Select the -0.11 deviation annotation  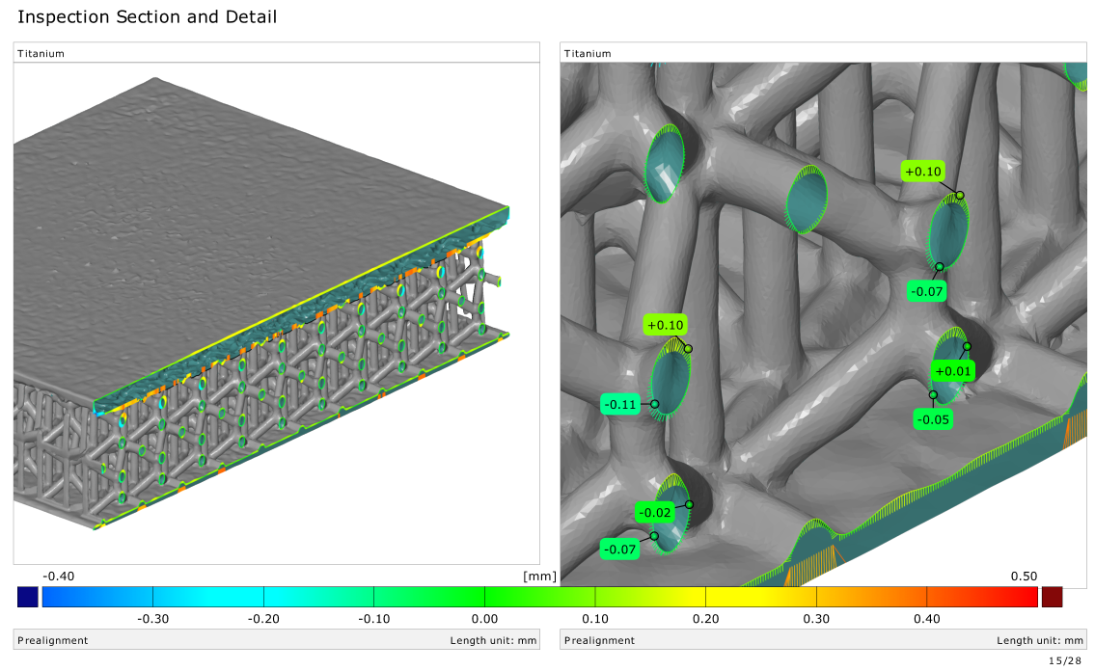tap(620, 404)
